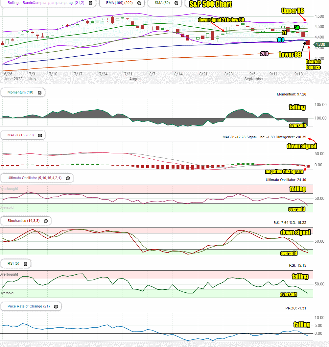Remove the RSI (5) indicator X icon

[25, 264]
